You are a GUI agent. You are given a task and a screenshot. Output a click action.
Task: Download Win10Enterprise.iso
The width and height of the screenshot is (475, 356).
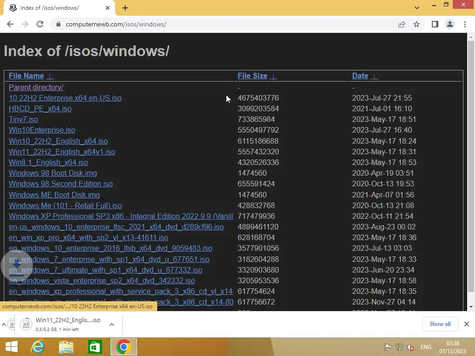pos(42,130)
